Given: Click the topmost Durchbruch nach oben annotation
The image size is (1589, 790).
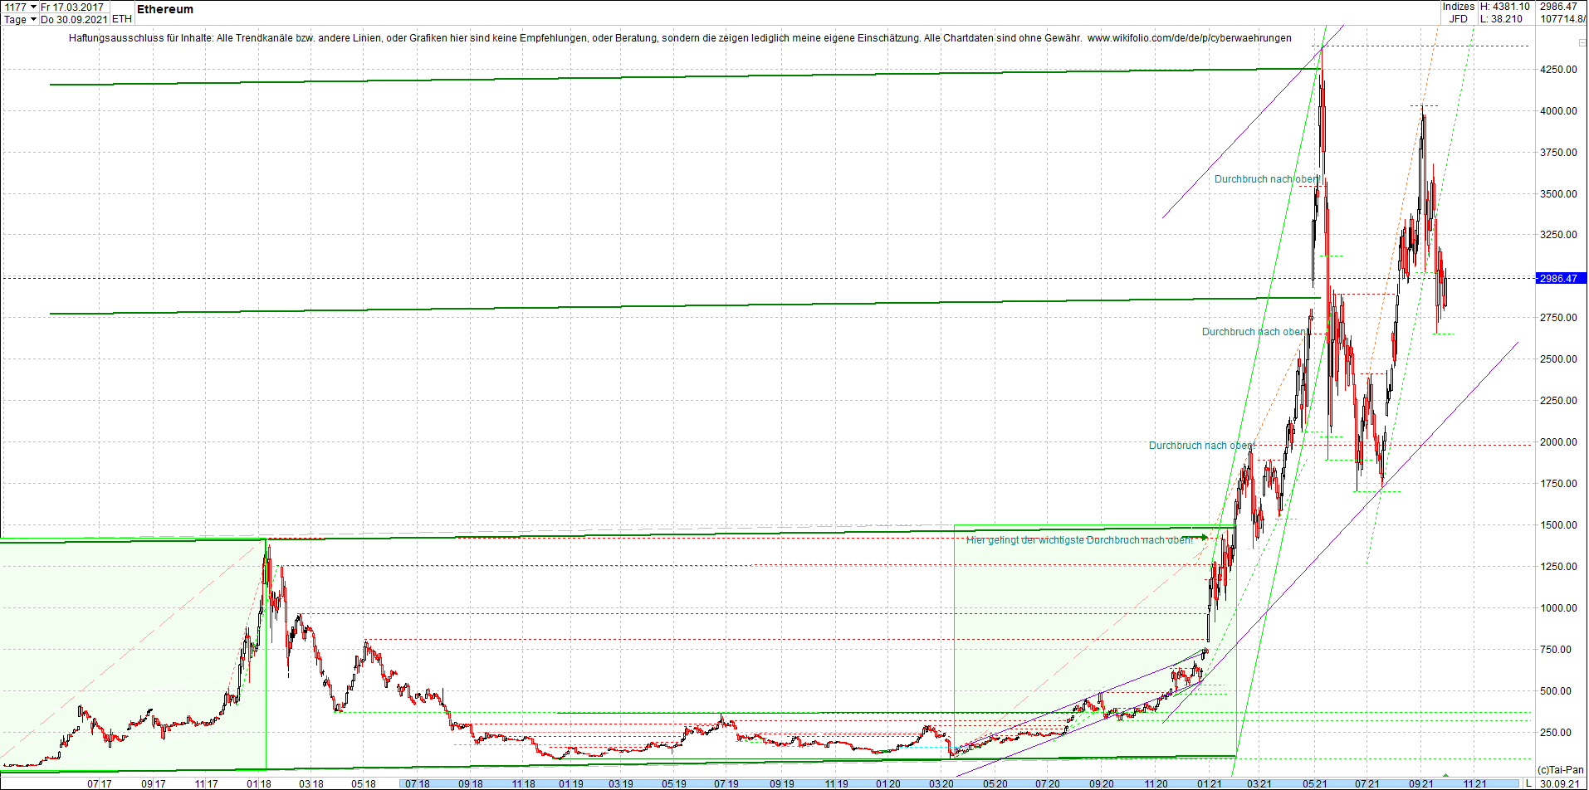Looking at the screenshot, I should click(1264, 178).
